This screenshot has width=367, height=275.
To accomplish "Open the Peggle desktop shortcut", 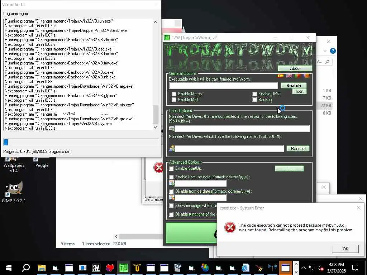I will tap(42, 163).
